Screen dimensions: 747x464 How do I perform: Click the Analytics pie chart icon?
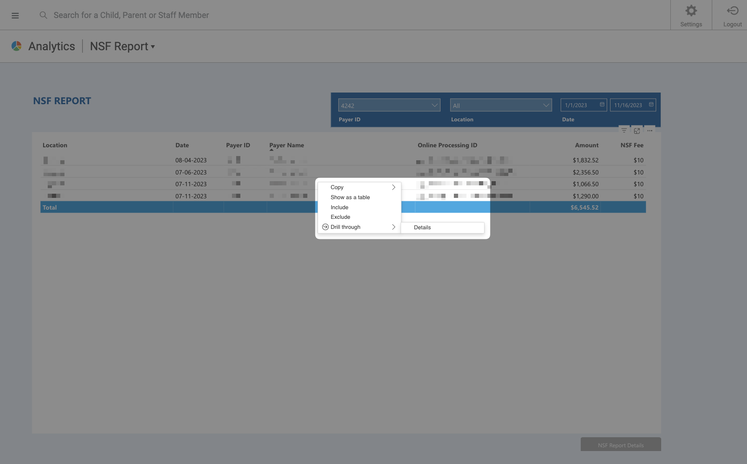[x=16, y=46]
